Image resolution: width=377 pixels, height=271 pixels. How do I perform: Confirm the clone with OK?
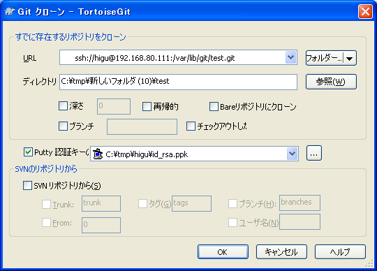[223, 251]
